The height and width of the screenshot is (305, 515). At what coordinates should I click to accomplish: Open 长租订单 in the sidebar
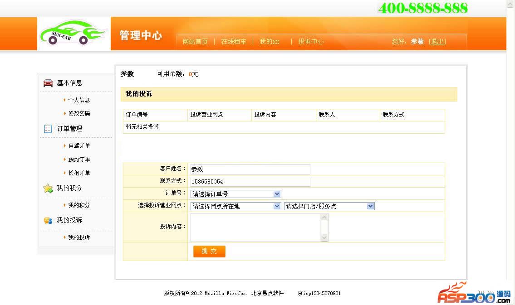(x=79, y=173)
